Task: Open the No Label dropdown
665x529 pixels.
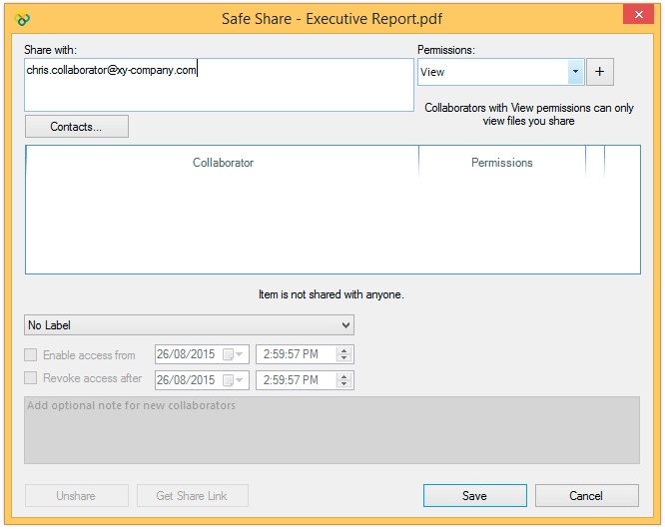Action: (x=189, y=325)
